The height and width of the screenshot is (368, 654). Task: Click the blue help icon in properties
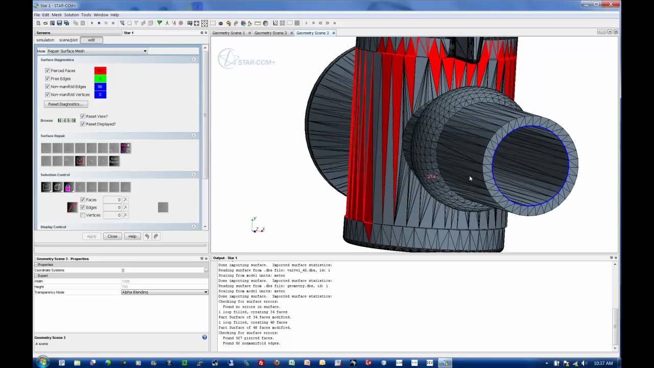(x=204, y=337)
